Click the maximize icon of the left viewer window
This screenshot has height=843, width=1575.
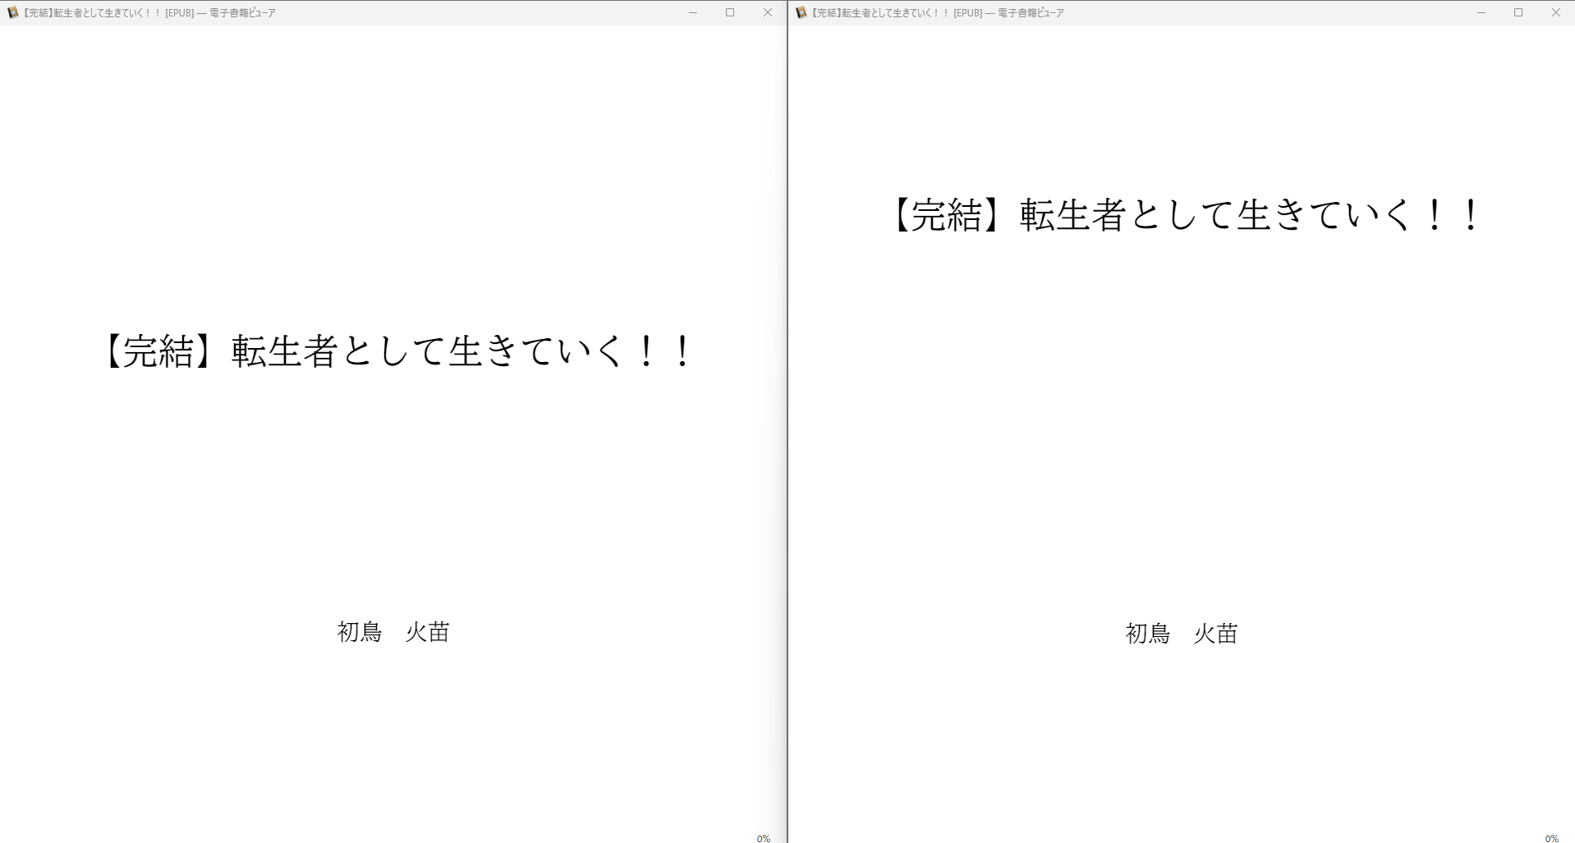click(730, 12)
